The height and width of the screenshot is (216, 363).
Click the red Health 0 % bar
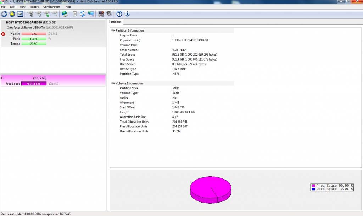[x=34, y=34]
